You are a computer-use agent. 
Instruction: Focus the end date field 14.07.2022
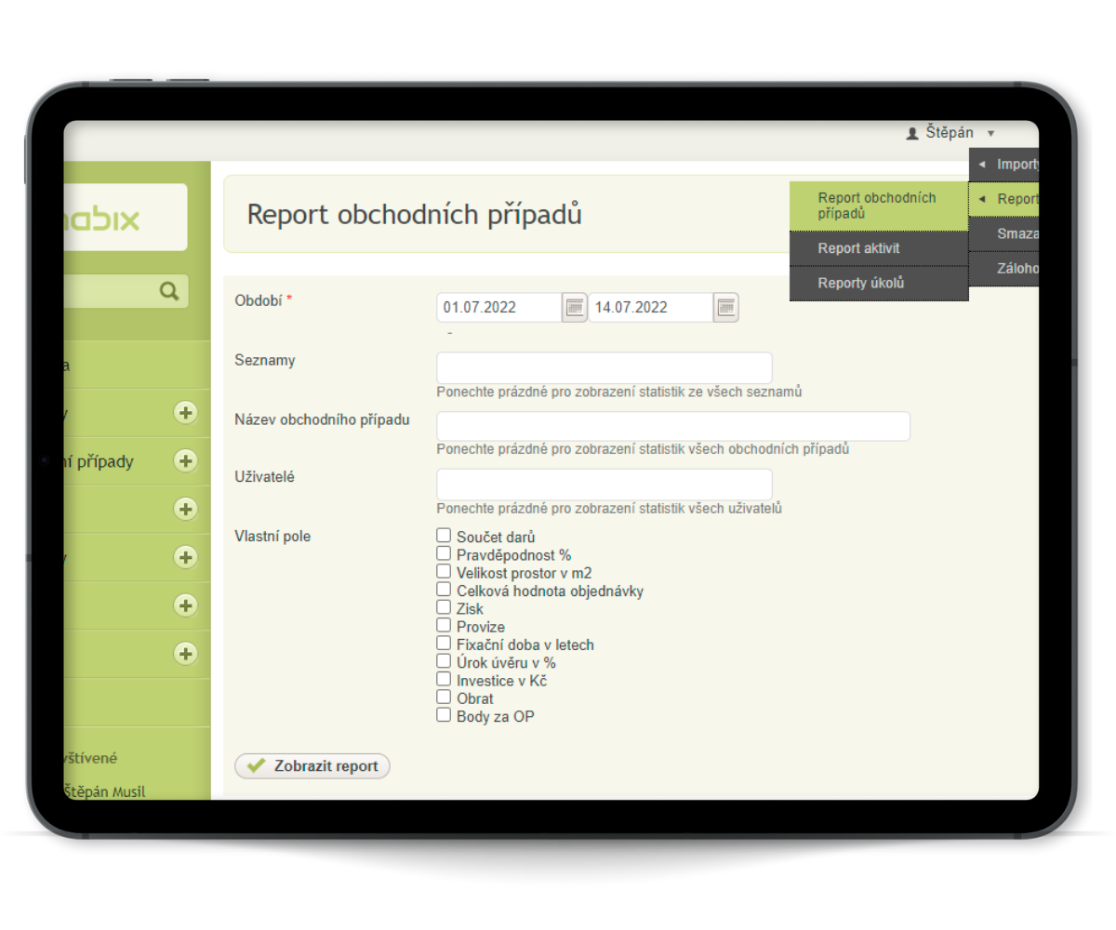(x=651, y=307)
